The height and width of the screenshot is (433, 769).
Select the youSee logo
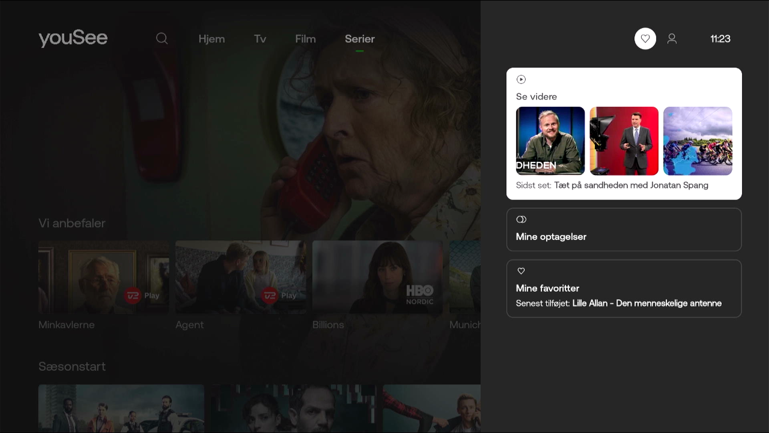click(73, 38)
